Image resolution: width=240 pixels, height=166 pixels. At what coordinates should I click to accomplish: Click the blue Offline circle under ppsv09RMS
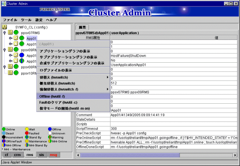(22, 55)
